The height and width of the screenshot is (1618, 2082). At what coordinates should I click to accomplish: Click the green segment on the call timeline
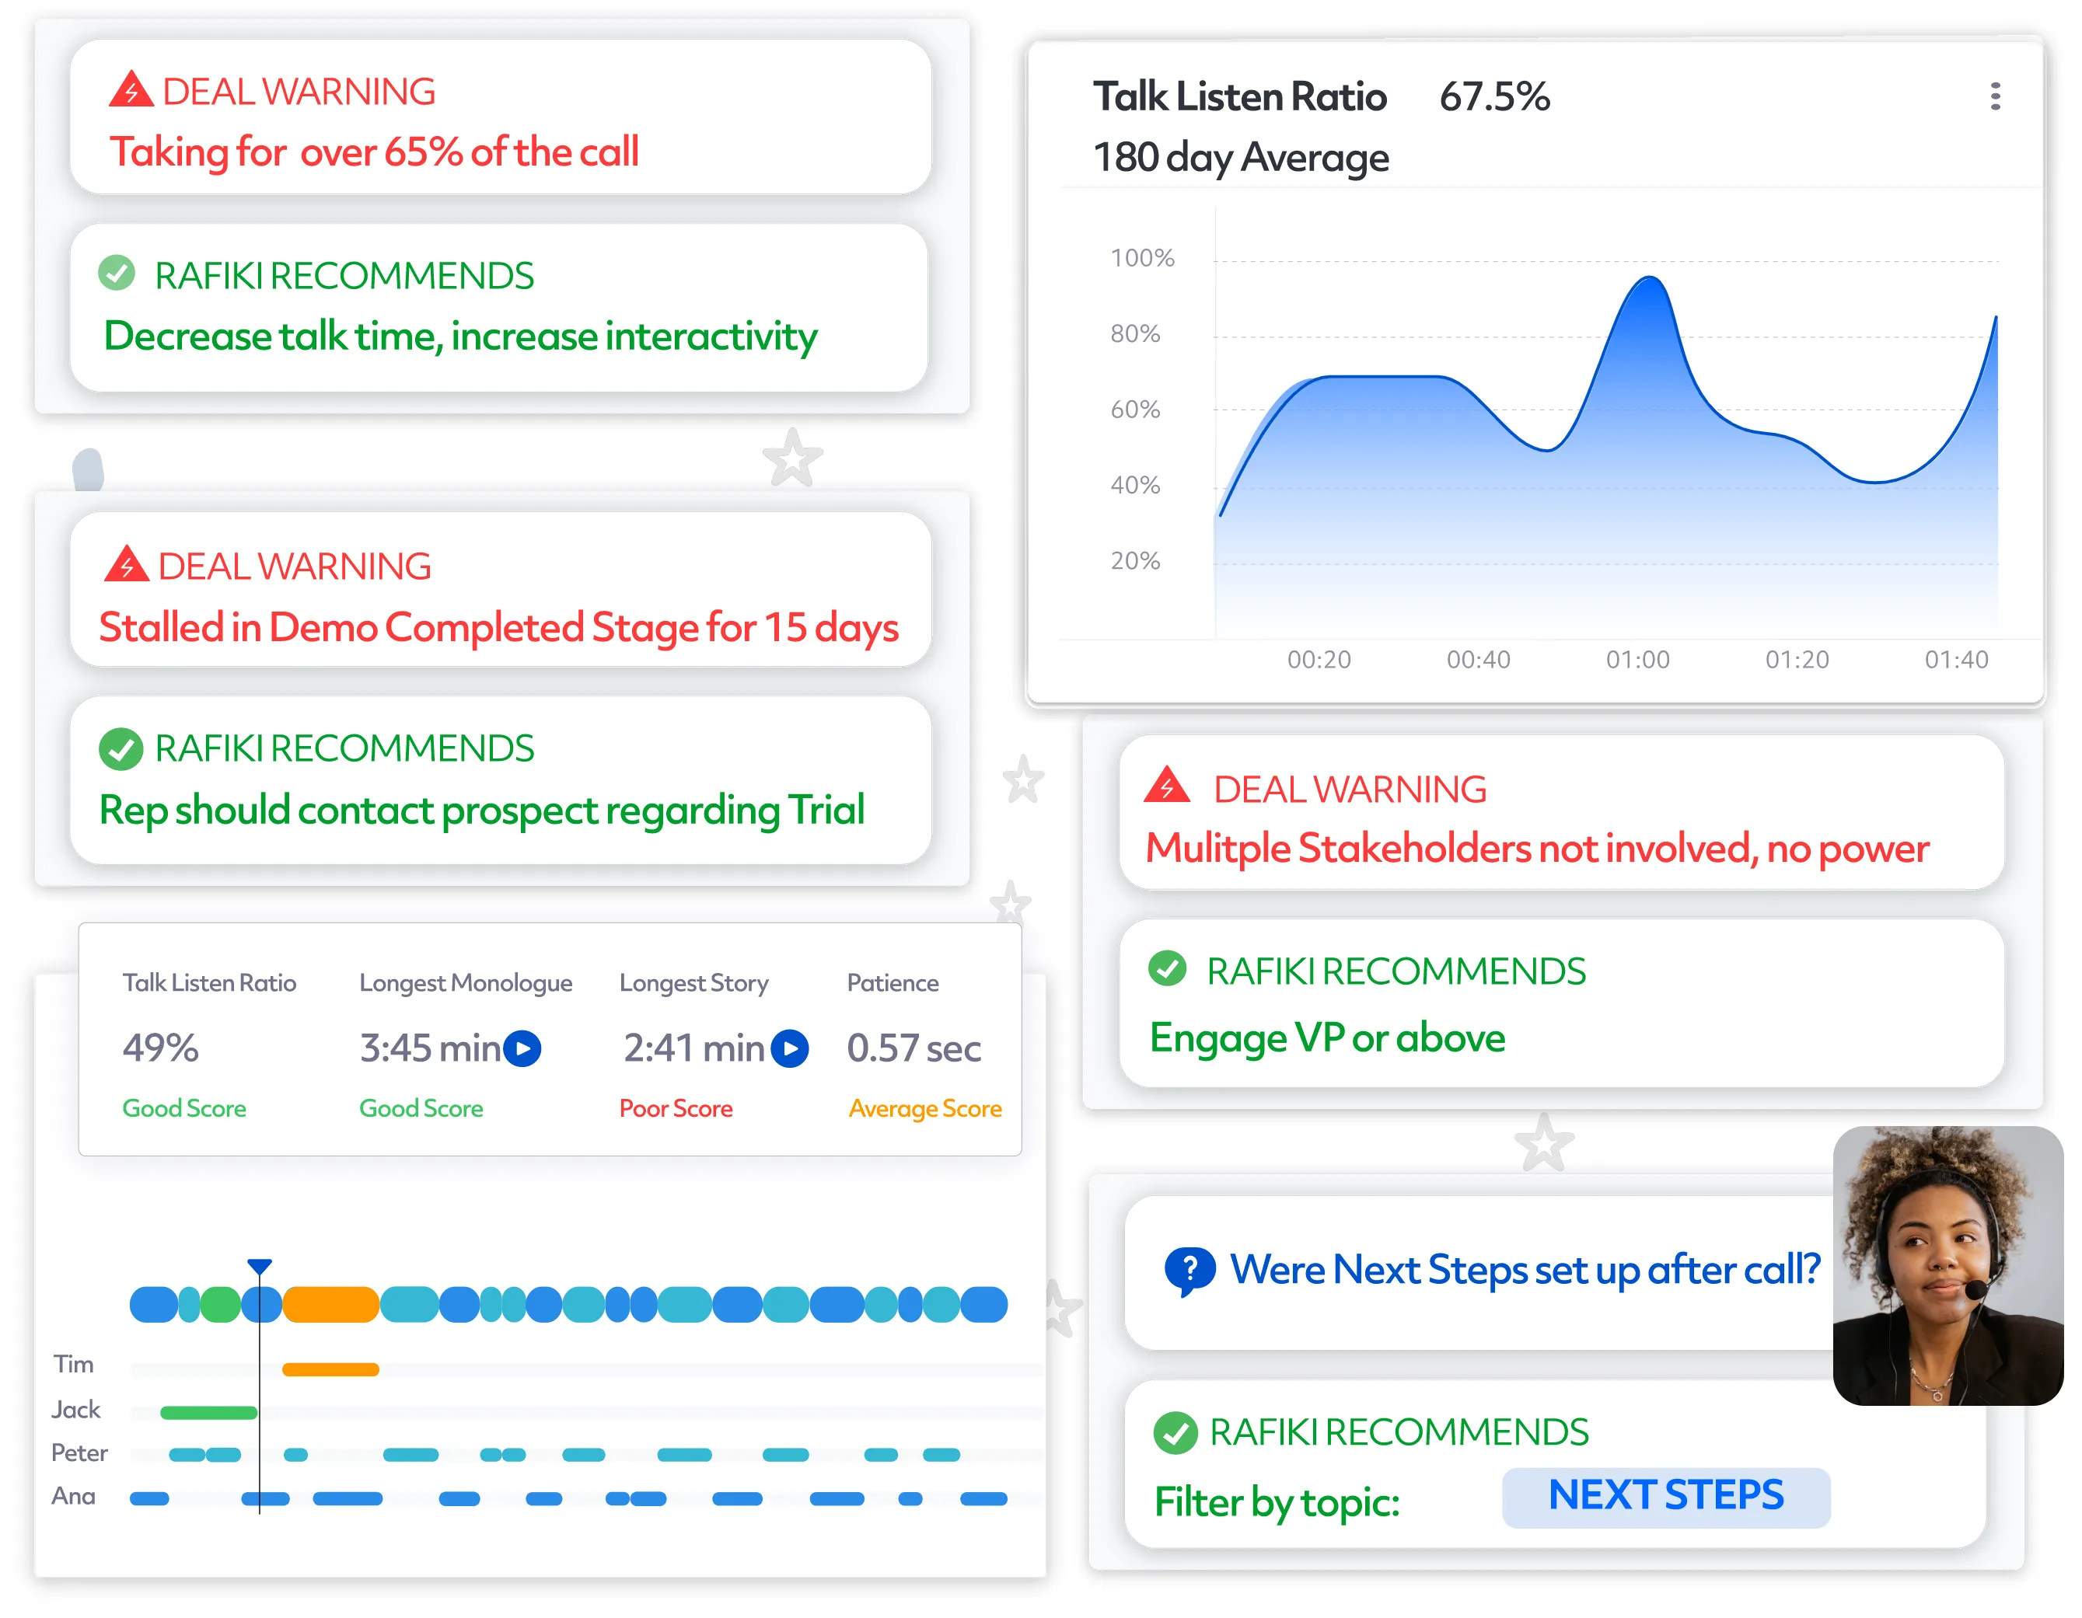(220, 1305)
